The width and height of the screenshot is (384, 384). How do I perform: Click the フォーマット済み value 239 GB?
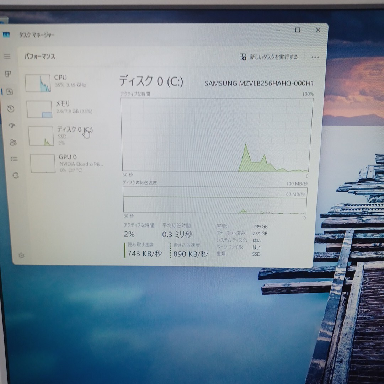260,233
